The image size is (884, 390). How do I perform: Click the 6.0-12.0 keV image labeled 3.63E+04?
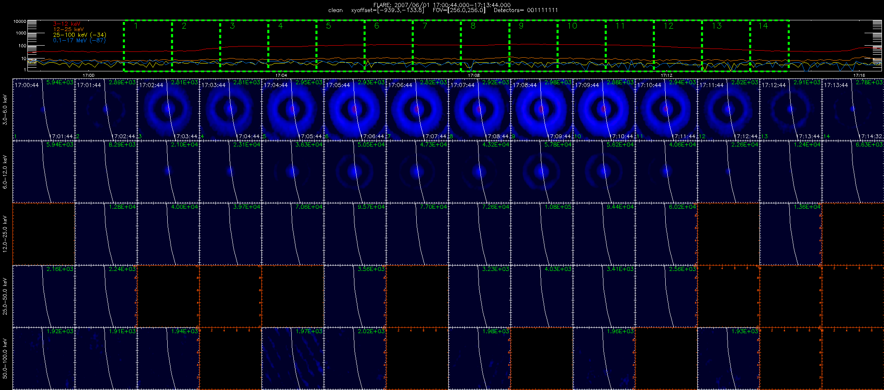click(x=293, y=171)
